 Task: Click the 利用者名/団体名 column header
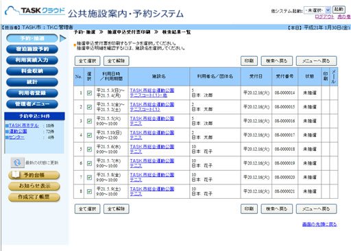215,76
